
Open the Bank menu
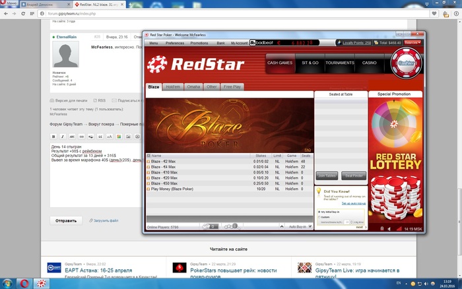(x=220, y=43)
